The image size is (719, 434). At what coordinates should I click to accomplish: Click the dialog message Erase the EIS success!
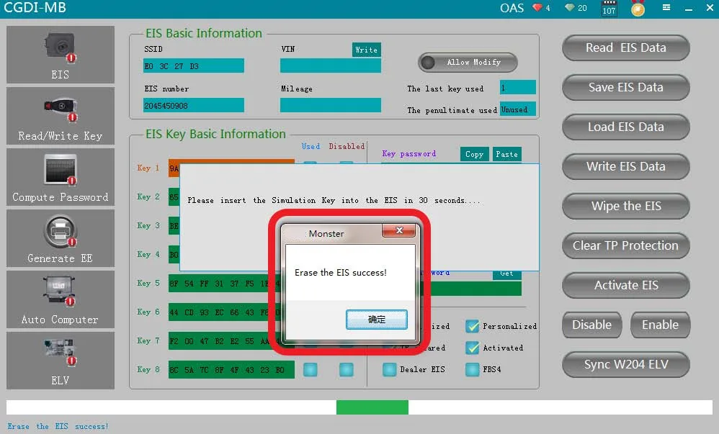pos(341,273)
